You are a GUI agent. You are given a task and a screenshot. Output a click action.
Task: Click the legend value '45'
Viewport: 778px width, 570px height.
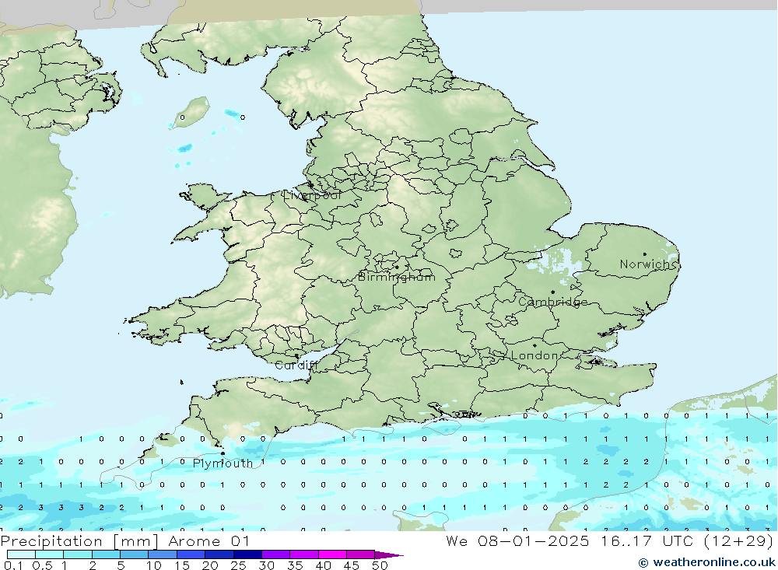tap(352, 565)
